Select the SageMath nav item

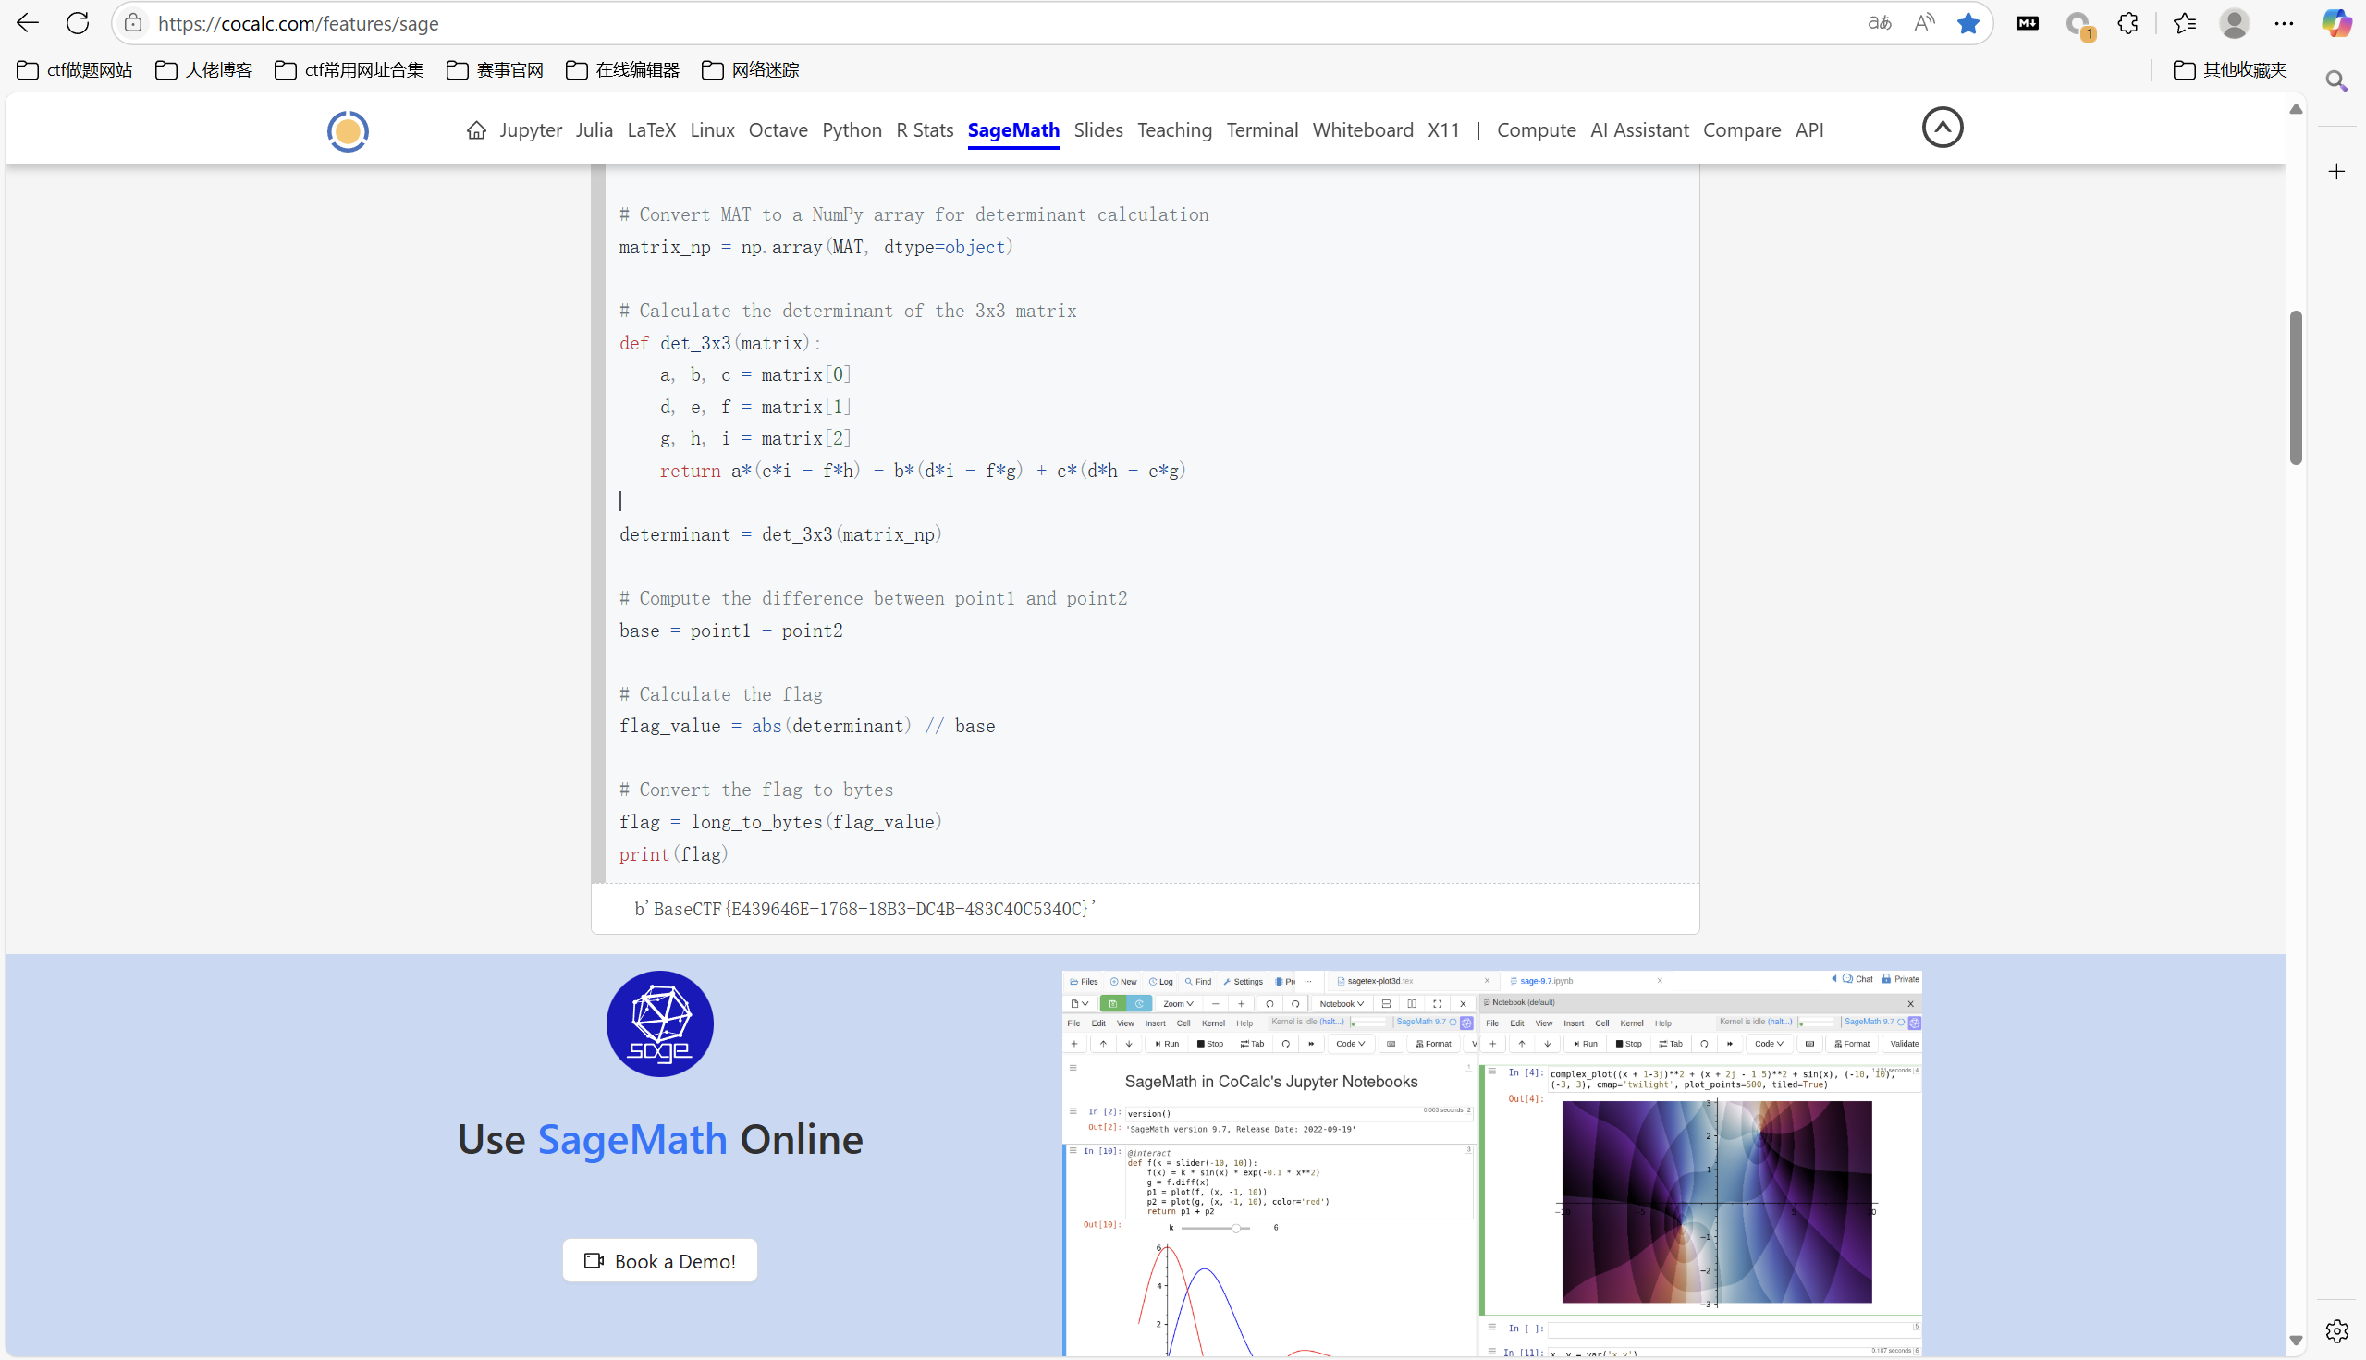pyautogui.click(x=1013, y=129)
